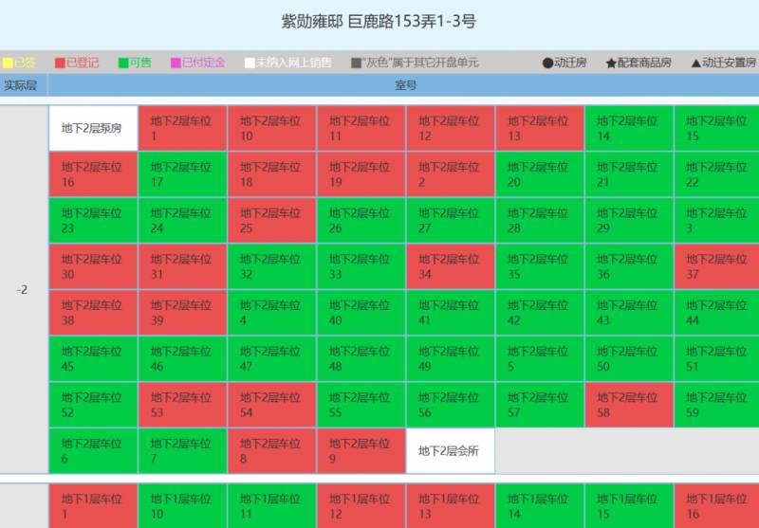The width and height of the screenshot is (759, 528).
Task: Click the green 可售 legend square
Action: tap(122, 63)
